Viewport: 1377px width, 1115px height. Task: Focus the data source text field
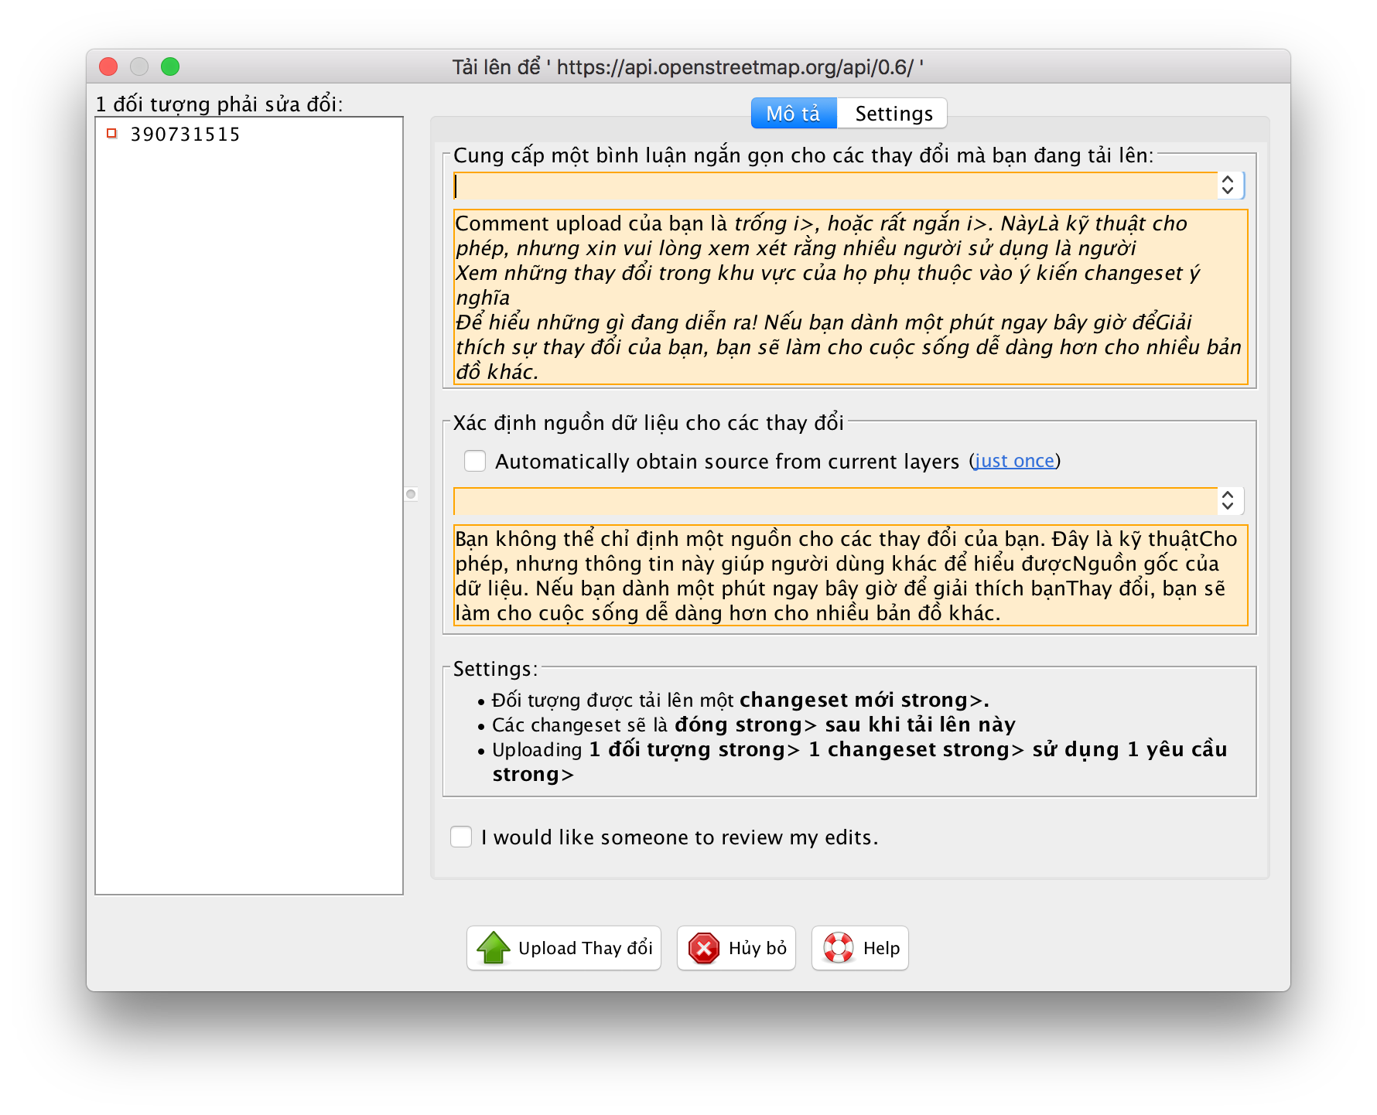coord(835,501)
